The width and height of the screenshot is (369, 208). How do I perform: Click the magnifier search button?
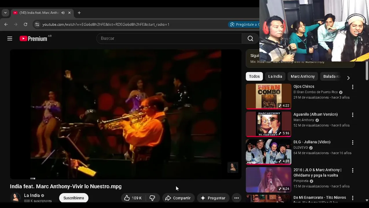click(250, 38)
